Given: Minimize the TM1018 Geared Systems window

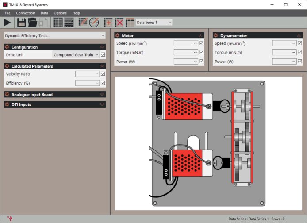Looking at the screenshot, I should tap(272, 5).
